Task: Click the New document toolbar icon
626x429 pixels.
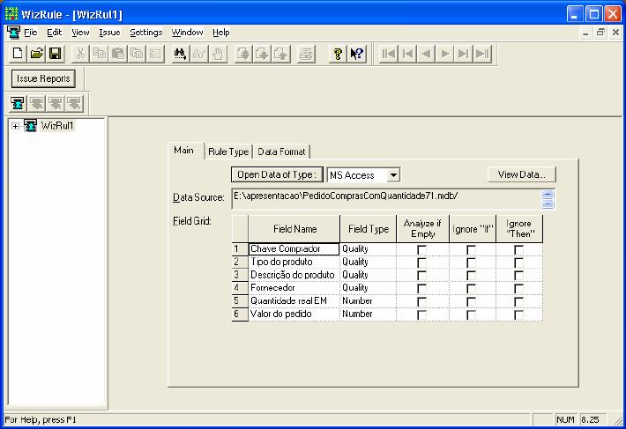Action: click(19, 54)
